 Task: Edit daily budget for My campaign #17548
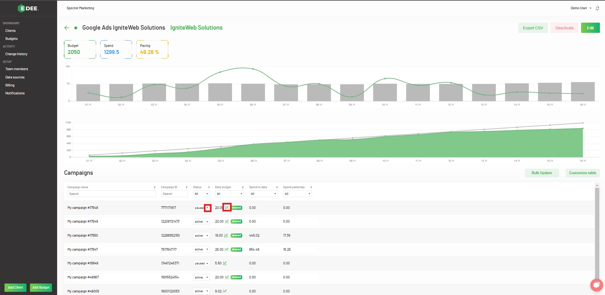[227, 208]
